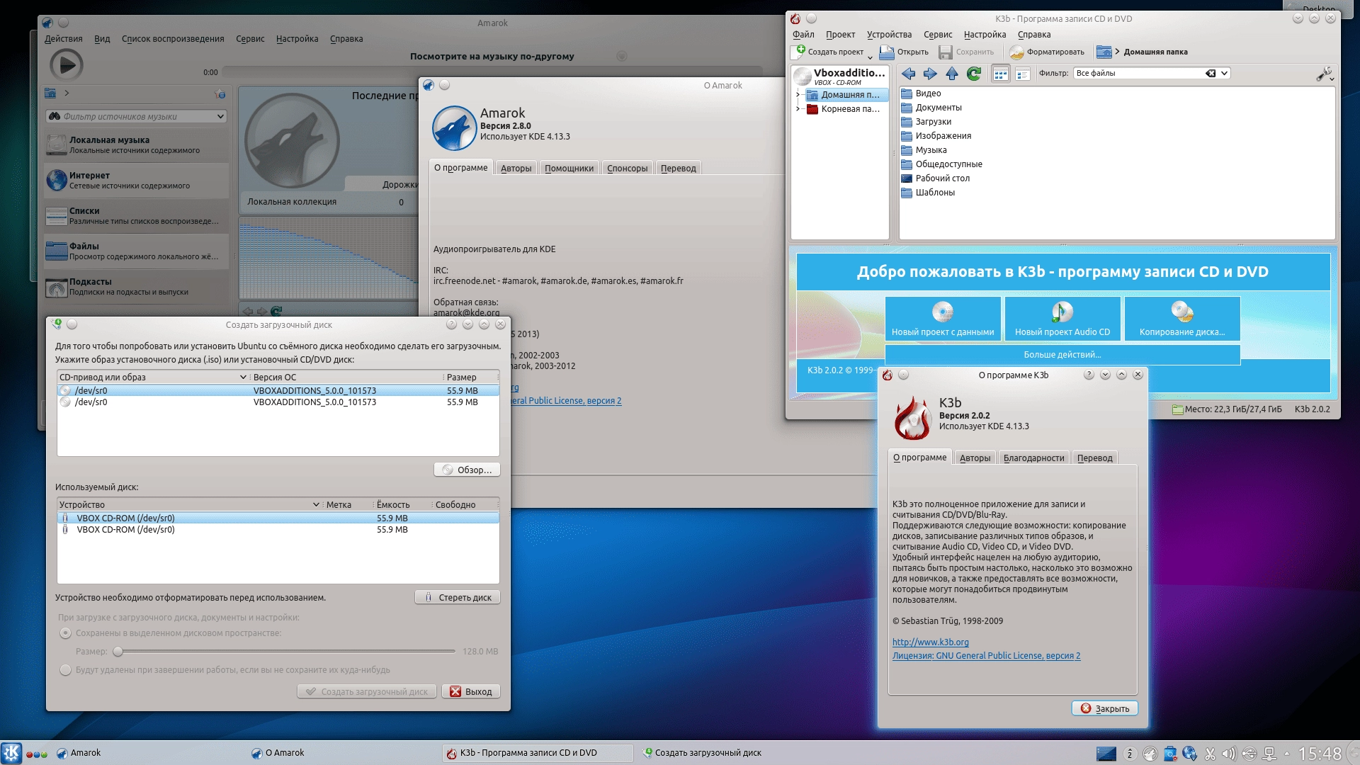
Task: Click the More actions button in K3b welcome
Action: click(1062, 355)
